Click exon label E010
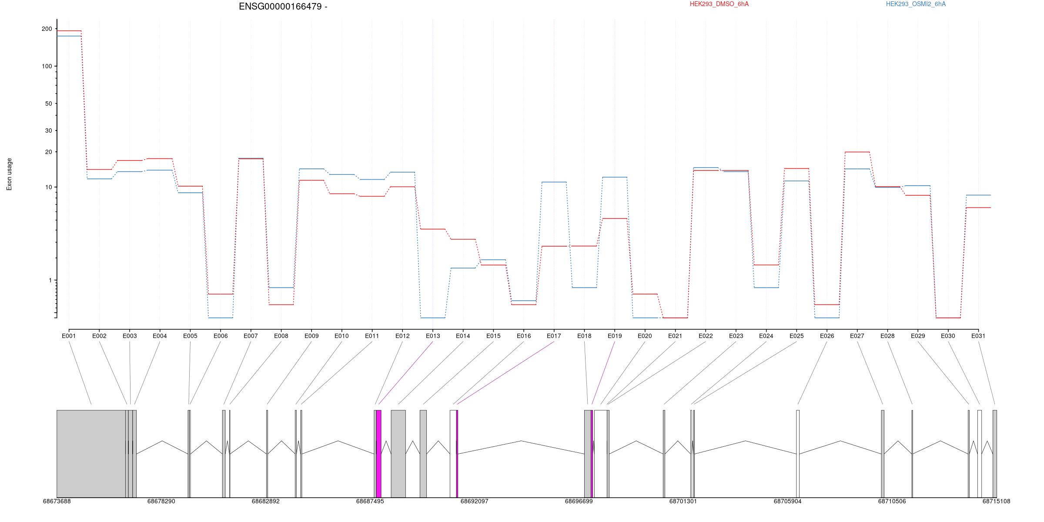 (341, 336)
